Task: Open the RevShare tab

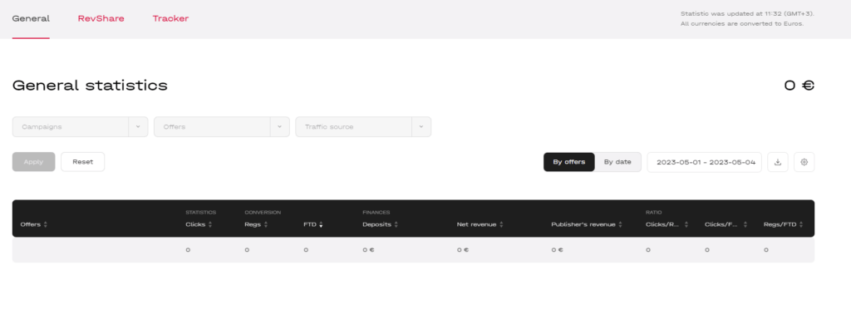Action: click(101, 18)
